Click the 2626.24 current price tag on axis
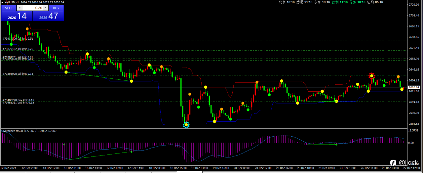423x173 pixels. click(414, 87)
